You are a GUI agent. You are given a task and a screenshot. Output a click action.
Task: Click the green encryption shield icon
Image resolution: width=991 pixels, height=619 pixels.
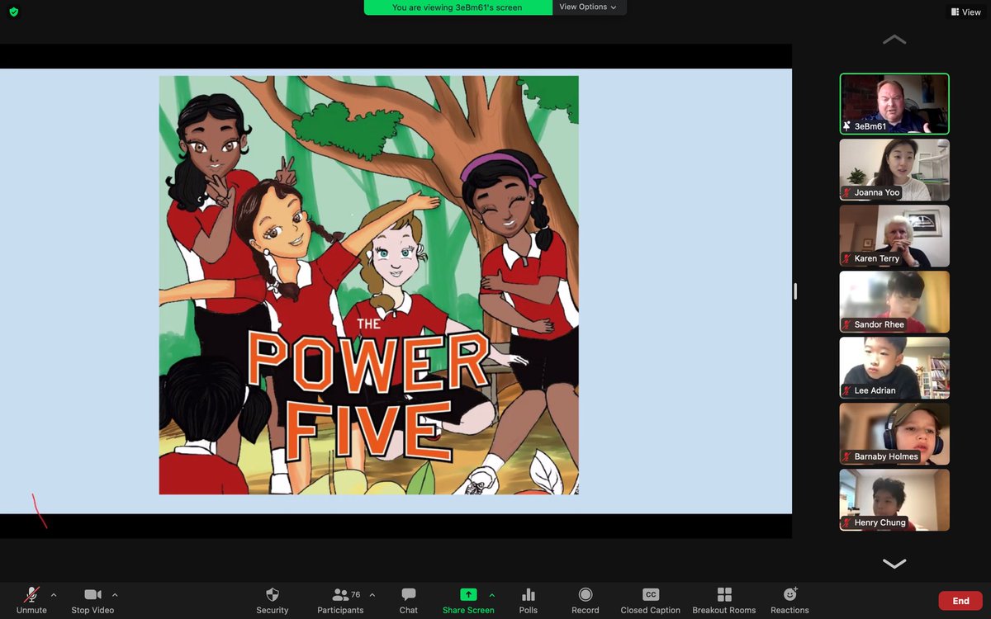[13, 12]
